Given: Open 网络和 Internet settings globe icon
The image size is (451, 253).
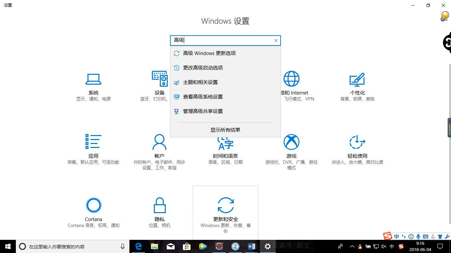Looking at the screenshot, I should click(292, 79).
